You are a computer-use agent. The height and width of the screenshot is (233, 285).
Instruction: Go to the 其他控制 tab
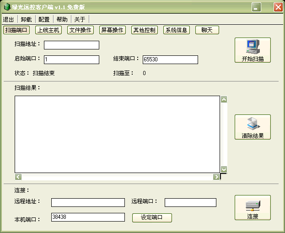point(144,30)
